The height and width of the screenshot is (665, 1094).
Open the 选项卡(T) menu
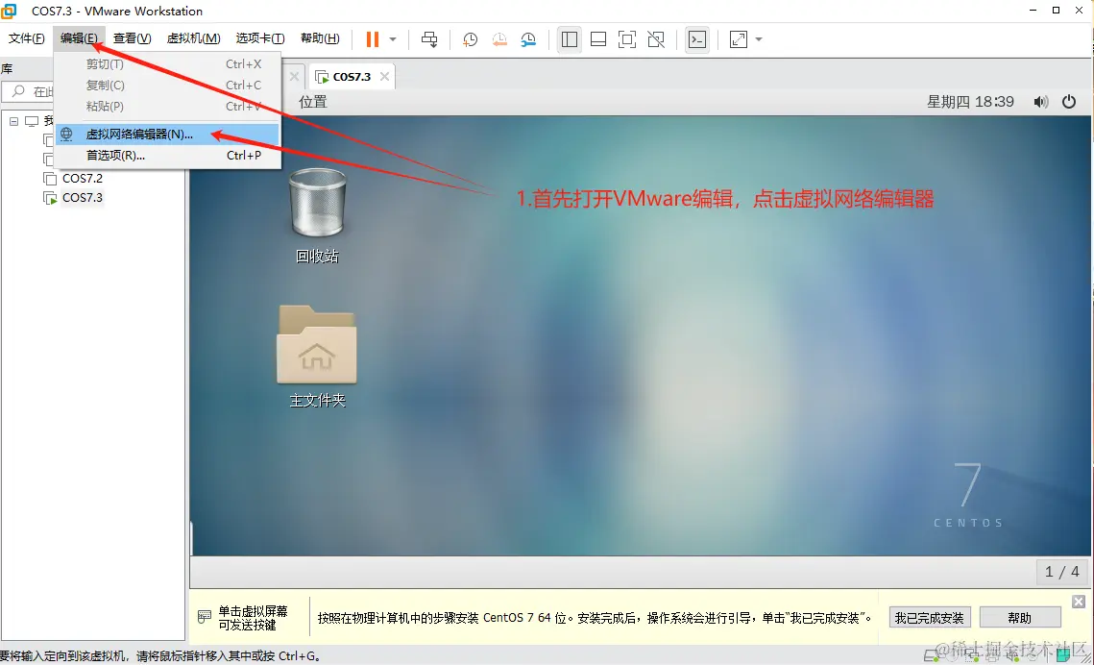[259, 38]
